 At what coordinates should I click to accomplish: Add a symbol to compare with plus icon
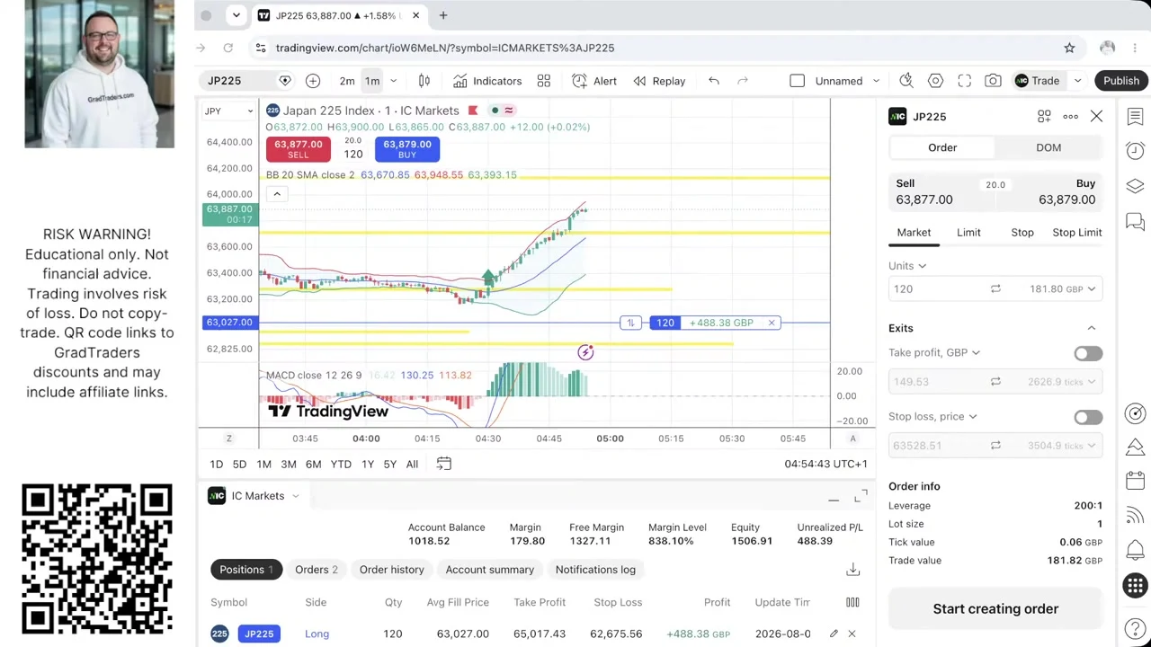tap(313, 81)
